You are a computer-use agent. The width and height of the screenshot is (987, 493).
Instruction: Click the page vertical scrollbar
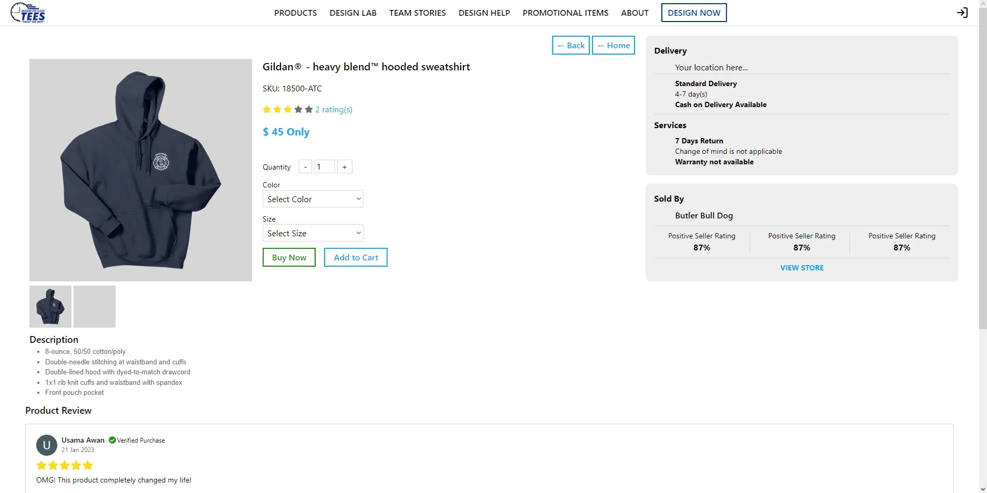[x=983, y=168]
